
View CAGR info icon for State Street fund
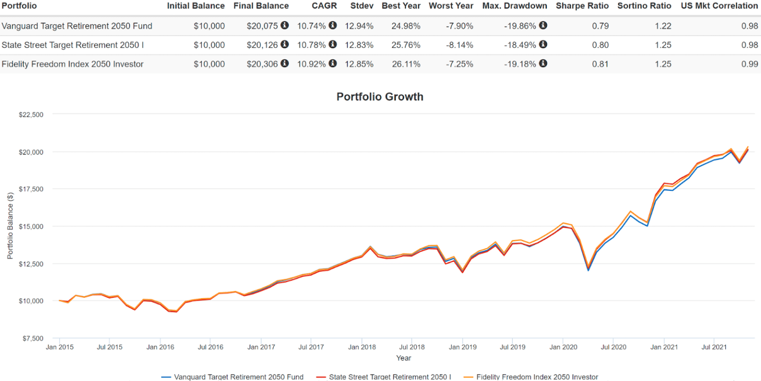click(x=332, y=45)
